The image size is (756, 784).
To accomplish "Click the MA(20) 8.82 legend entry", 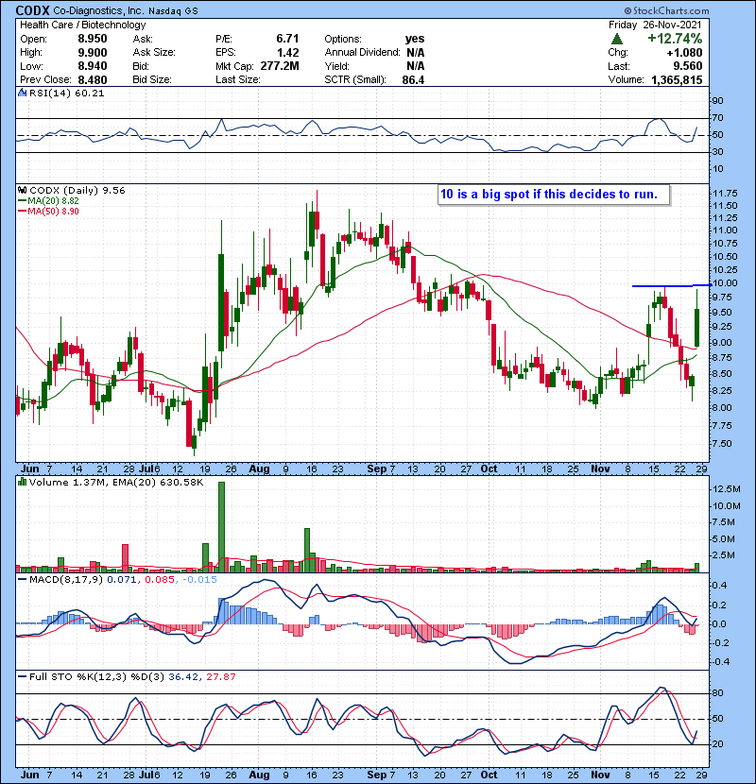I will click(53, 201).
